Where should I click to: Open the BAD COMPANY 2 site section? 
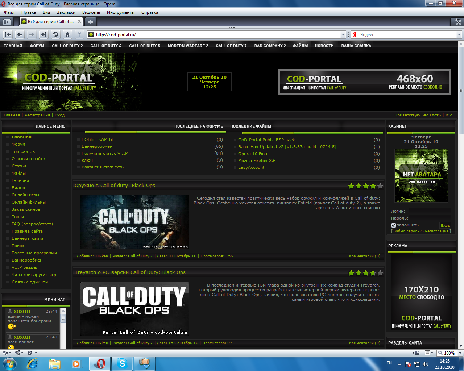pyautogui.click(x=270, y=46)
